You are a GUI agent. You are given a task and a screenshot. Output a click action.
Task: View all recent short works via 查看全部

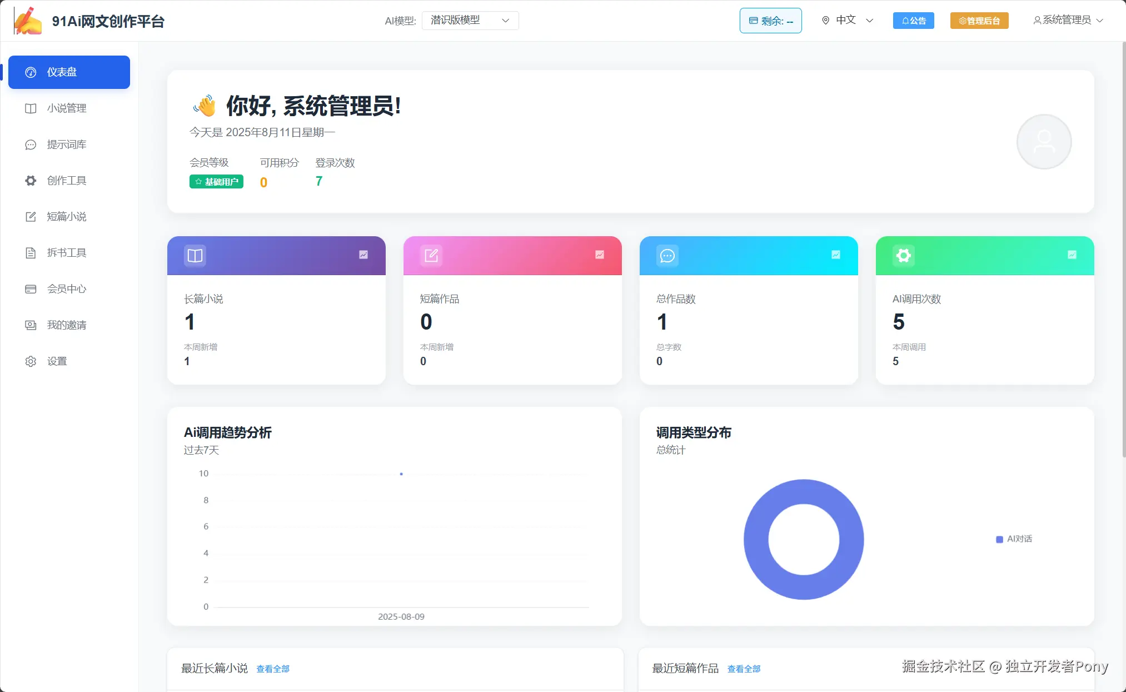point(744,669)
